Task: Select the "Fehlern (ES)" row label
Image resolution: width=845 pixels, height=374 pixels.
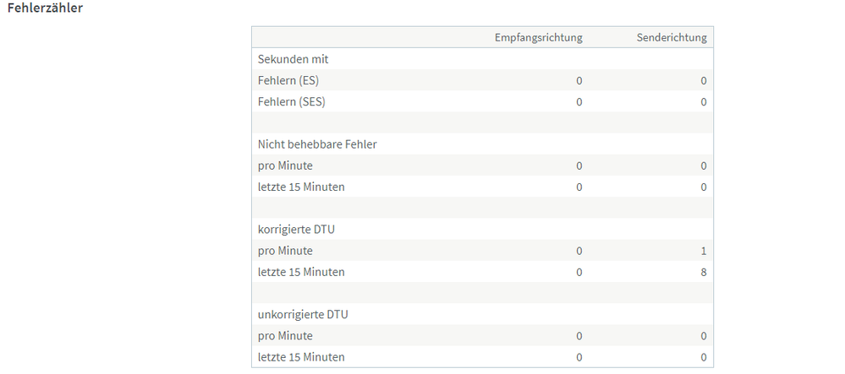Action: (x=288, y=81)
